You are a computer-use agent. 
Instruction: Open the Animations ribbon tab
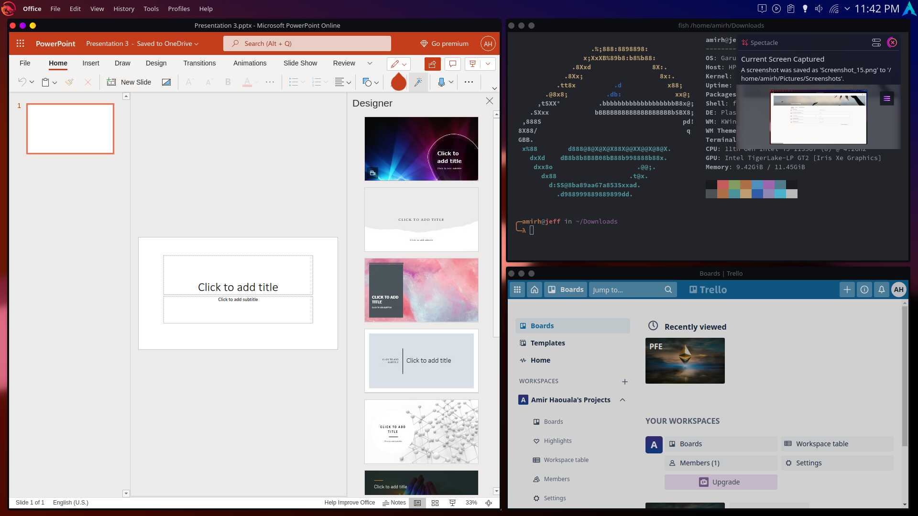250,63
